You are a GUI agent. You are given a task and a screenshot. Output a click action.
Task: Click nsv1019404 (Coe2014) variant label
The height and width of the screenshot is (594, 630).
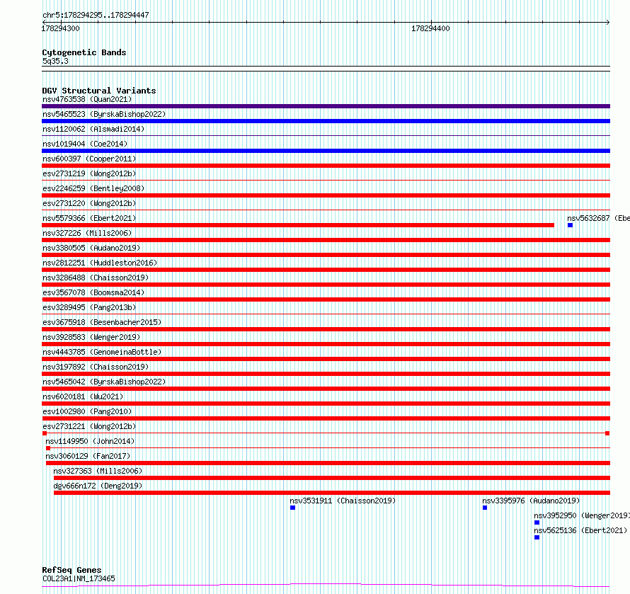(x=85, y=144)
